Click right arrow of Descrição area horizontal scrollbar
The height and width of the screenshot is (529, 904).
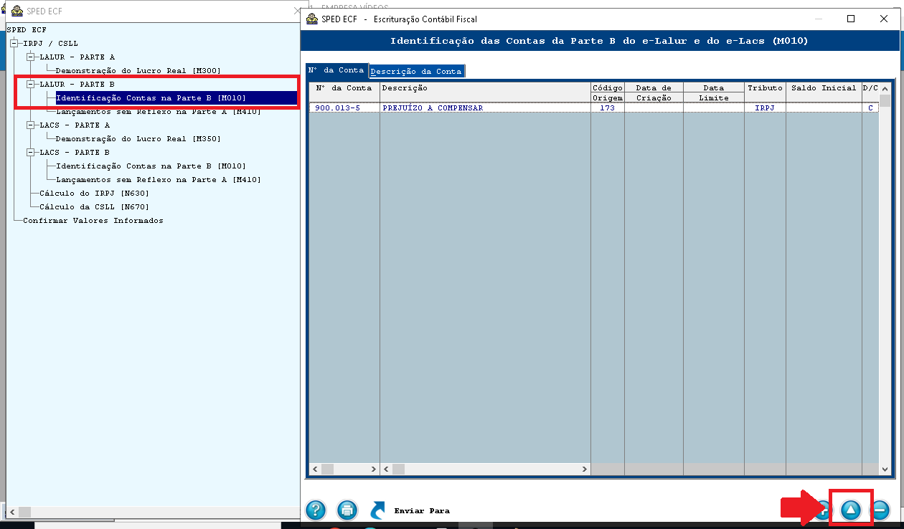(x=585, y=469)
